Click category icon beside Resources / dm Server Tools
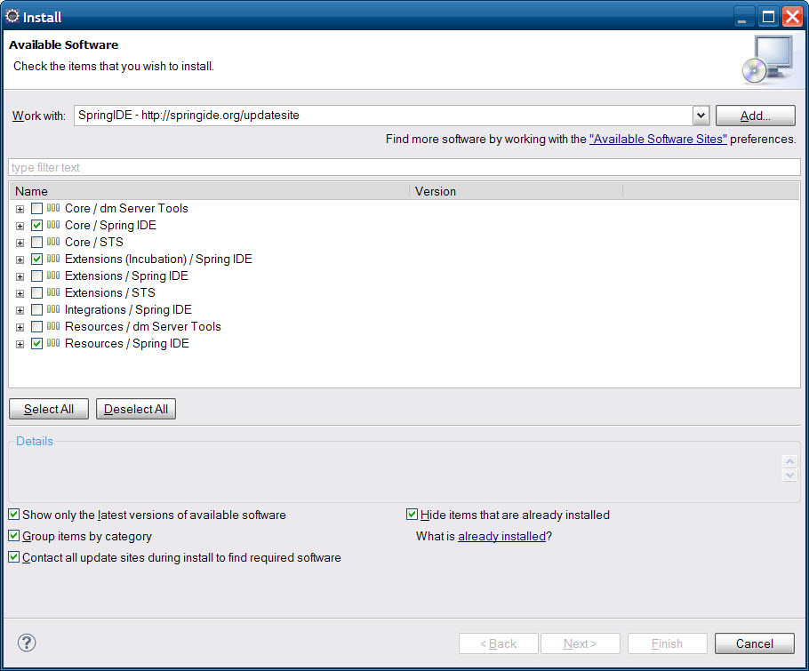Screen dimensions: 809x671 pos(53,326)
